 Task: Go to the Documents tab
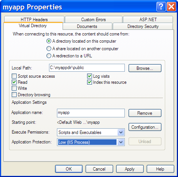click(87, 26)
